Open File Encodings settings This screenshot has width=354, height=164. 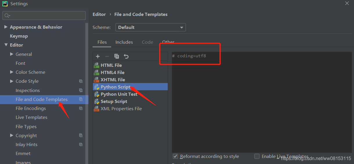31,108
